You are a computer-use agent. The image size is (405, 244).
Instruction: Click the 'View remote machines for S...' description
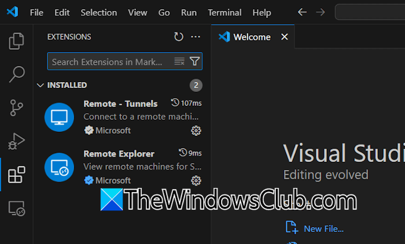pos(142,167)
